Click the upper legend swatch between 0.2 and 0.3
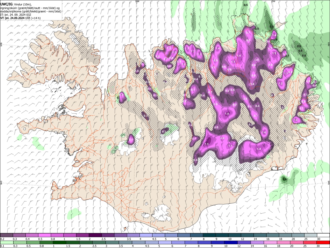 click(6, 235)
